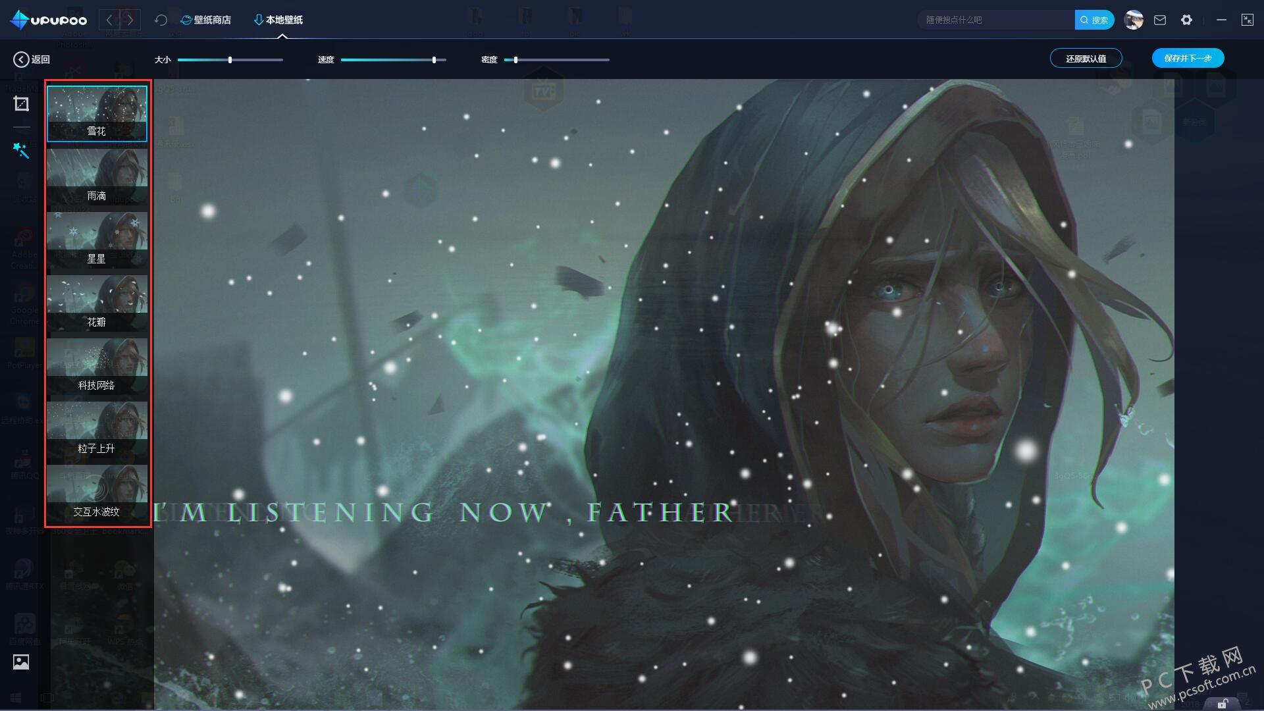
Task: Adjust the 密度 density slider
Action: pyautogui.click(x=557, y=60)
